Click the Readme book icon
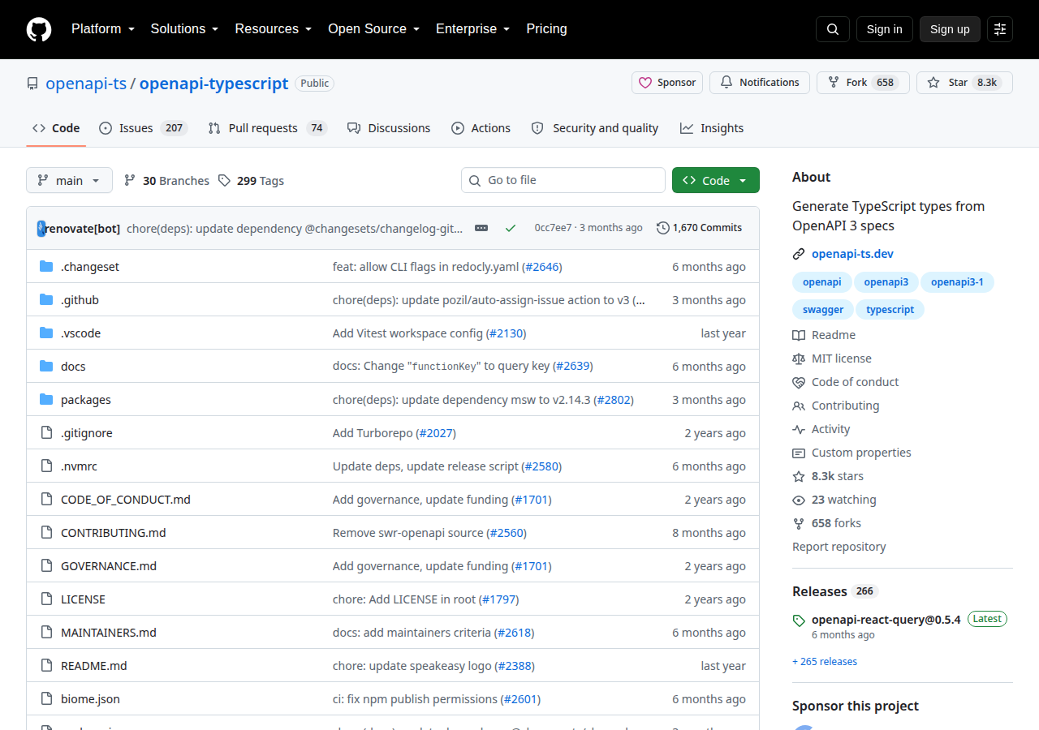This screenshot has width=1039, height=730. coord(799,335)
